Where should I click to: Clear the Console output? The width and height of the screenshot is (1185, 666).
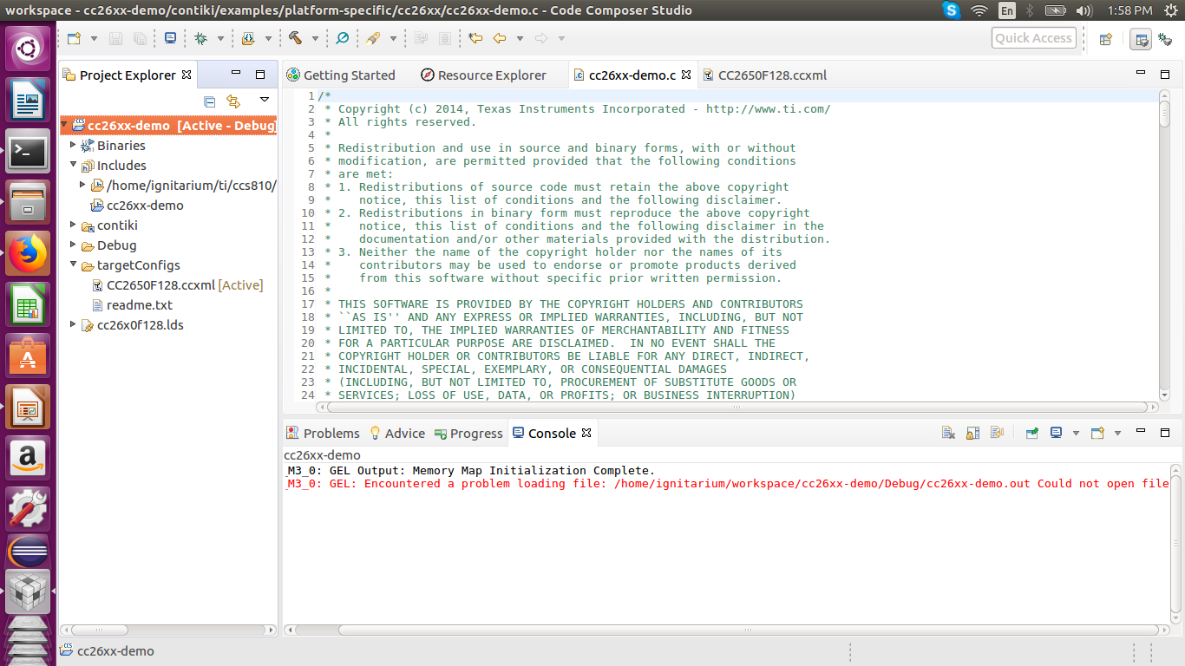(948, 433)
